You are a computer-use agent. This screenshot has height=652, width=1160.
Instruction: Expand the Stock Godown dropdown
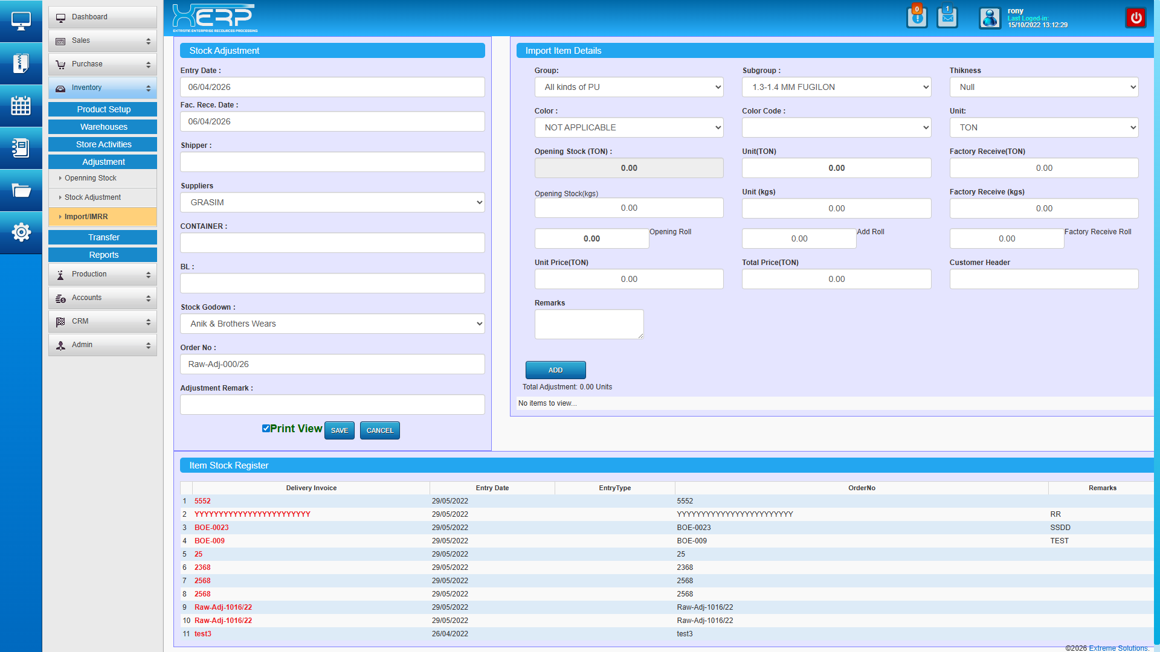click(332, 324)
